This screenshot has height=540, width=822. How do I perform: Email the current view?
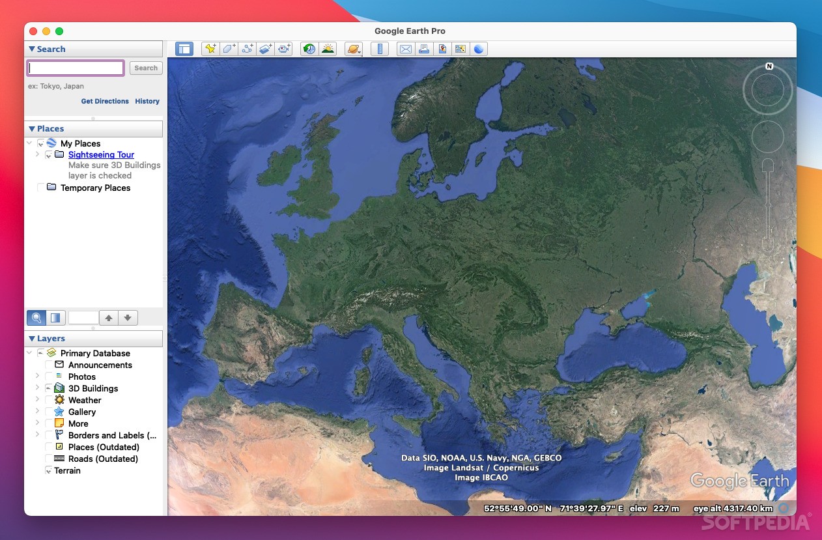405,48
